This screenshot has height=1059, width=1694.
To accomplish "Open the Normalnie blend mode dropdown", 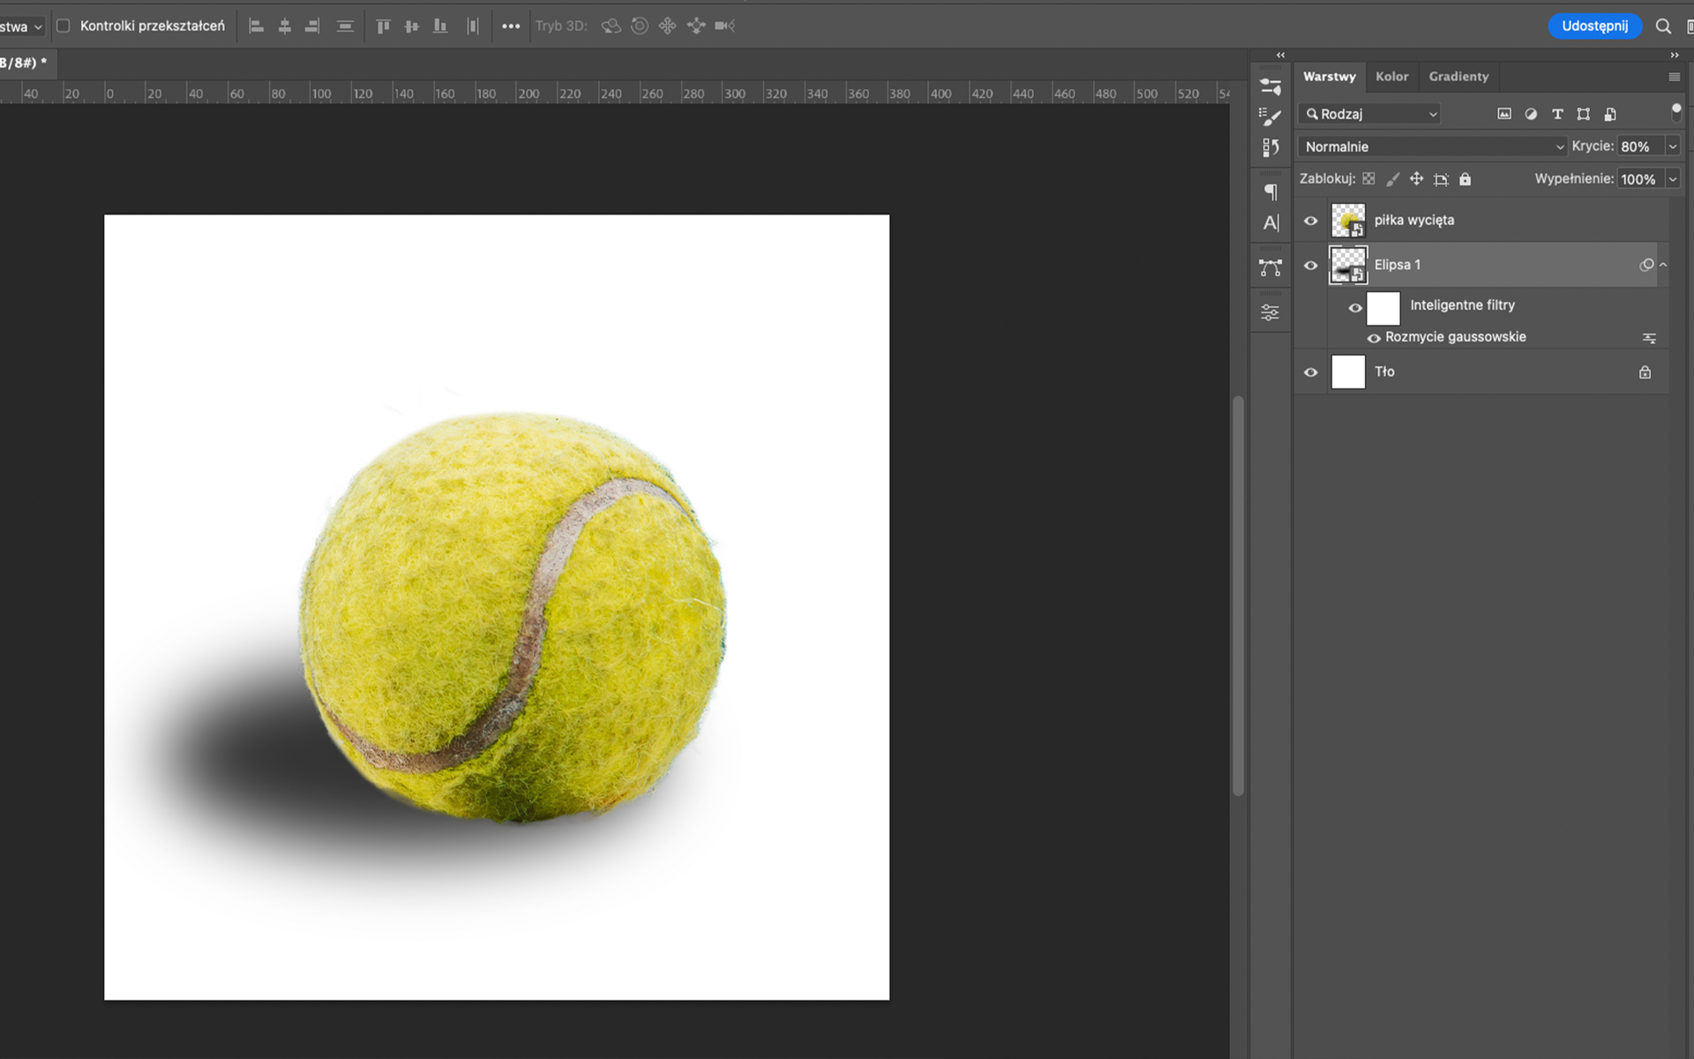I will (1434, 146).
